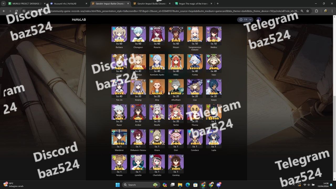The image size is (336, 189).
Task: Go back to the previous page
Action: 4,11
